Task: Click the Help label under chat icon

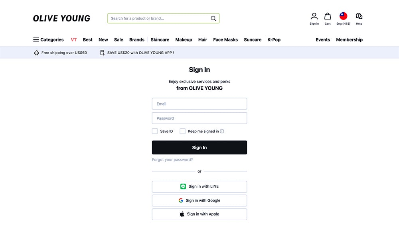Action: (x=359, y=24)
